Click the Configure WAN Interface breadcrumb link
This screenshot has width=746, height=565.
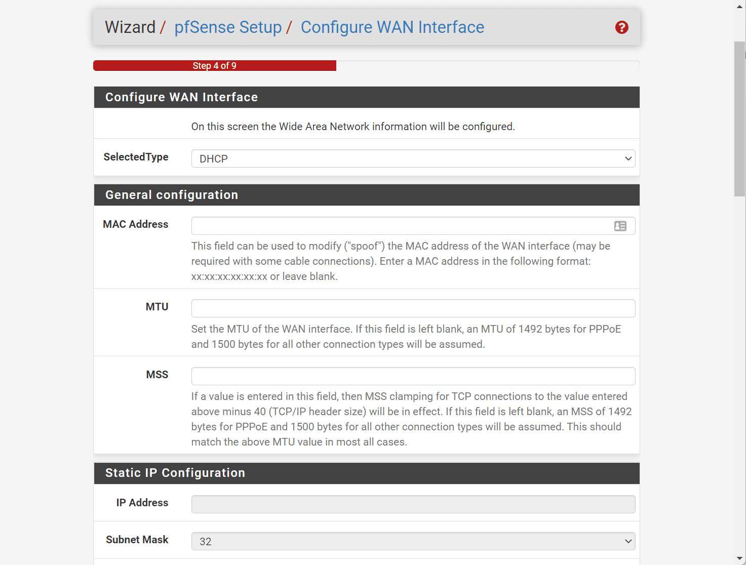[392, 27]
